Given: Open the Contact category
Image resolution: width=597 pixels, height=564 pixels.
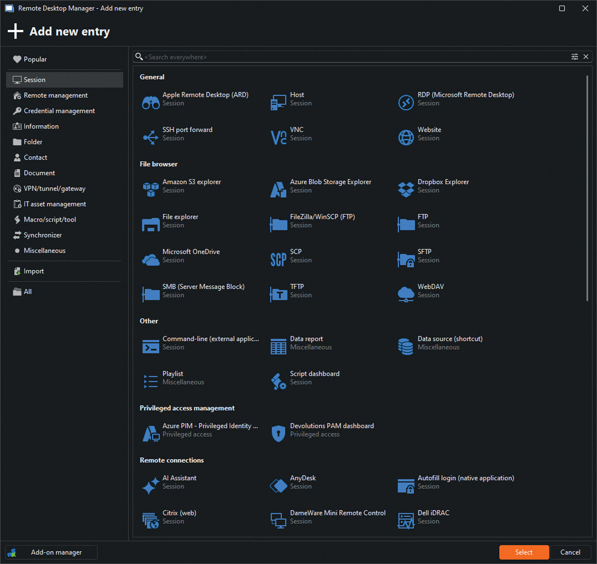Looking at the screenshot, I should click(x=65, y=157).
